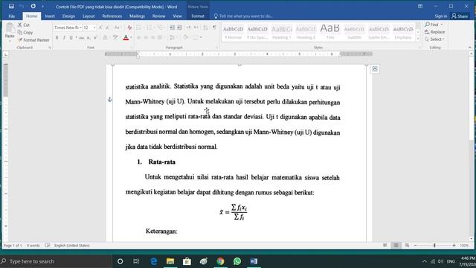Open the font size dropdown

(94, 28)
